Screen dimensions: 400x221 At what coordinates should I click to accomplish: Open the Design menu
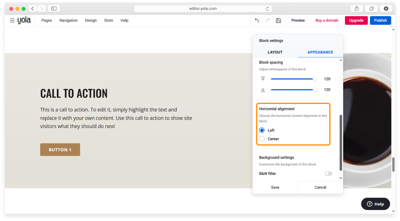point(91,20)
